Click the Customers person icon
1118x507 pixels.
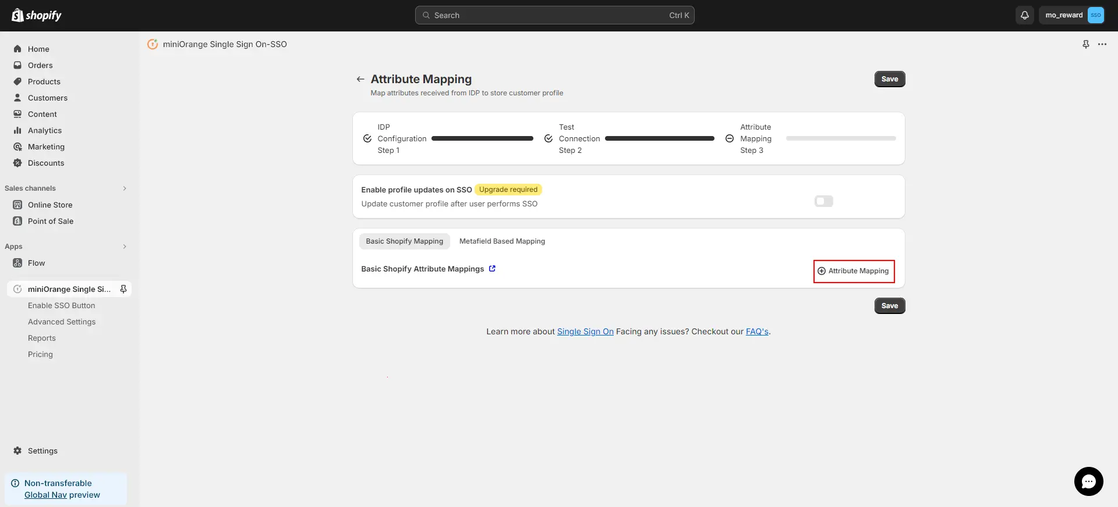tap(17, 98)
